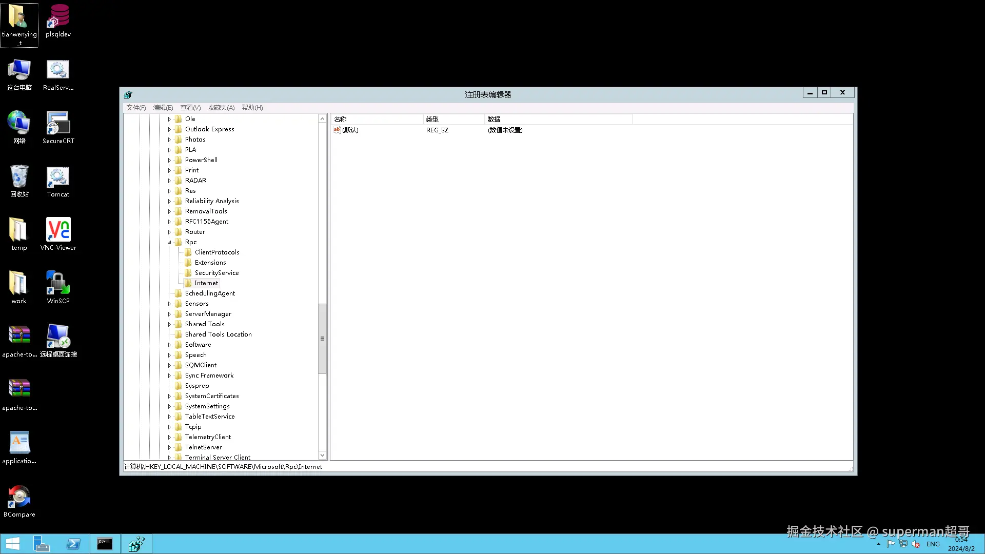Open the 文件(F) menu
This screenshot has width=985, height=554.
[136, 108]
